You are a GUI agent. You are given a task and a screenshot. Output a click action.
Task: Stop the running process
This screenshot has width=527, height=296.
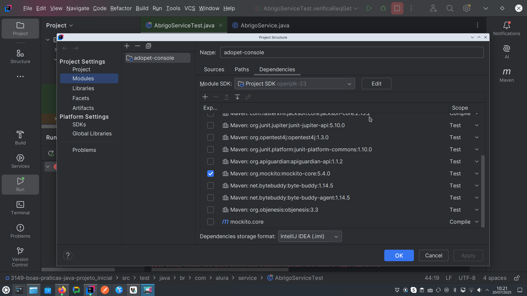(x=397, y=8)
